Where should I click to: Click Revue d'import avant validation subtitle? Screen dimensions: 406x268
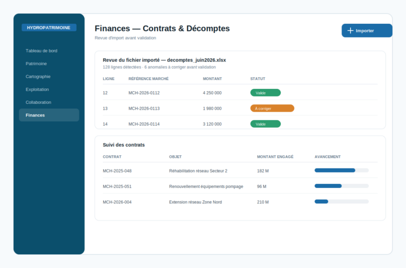point(125,38)
